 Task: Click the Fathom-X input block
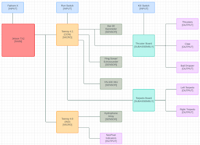coord(12,7)
